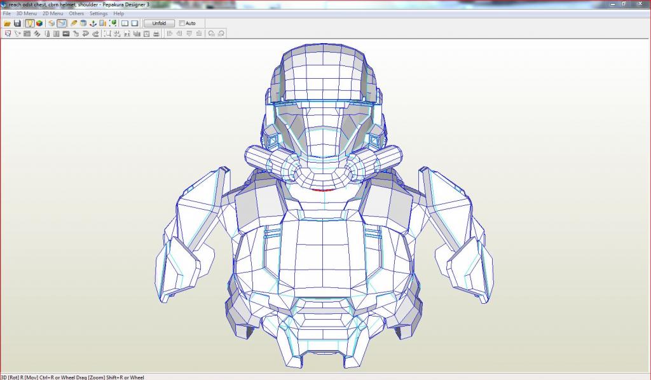
Task: Open the 2D Menu
Action: click(x=53, y=13)
